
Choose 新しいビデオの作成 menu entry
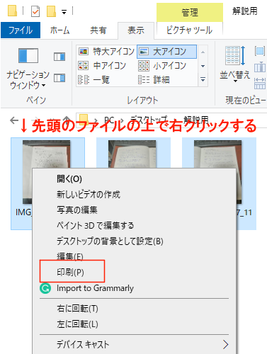click(x=134, y=195)
